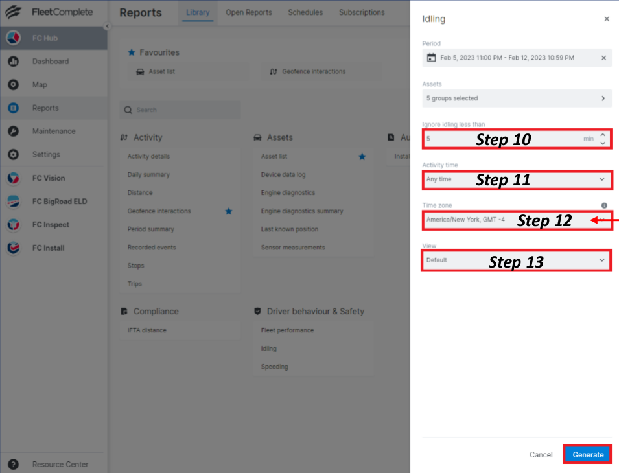The image size is (619, 473).
Task: Open the Maintenance wrench icon
Action: pos(13,132)
